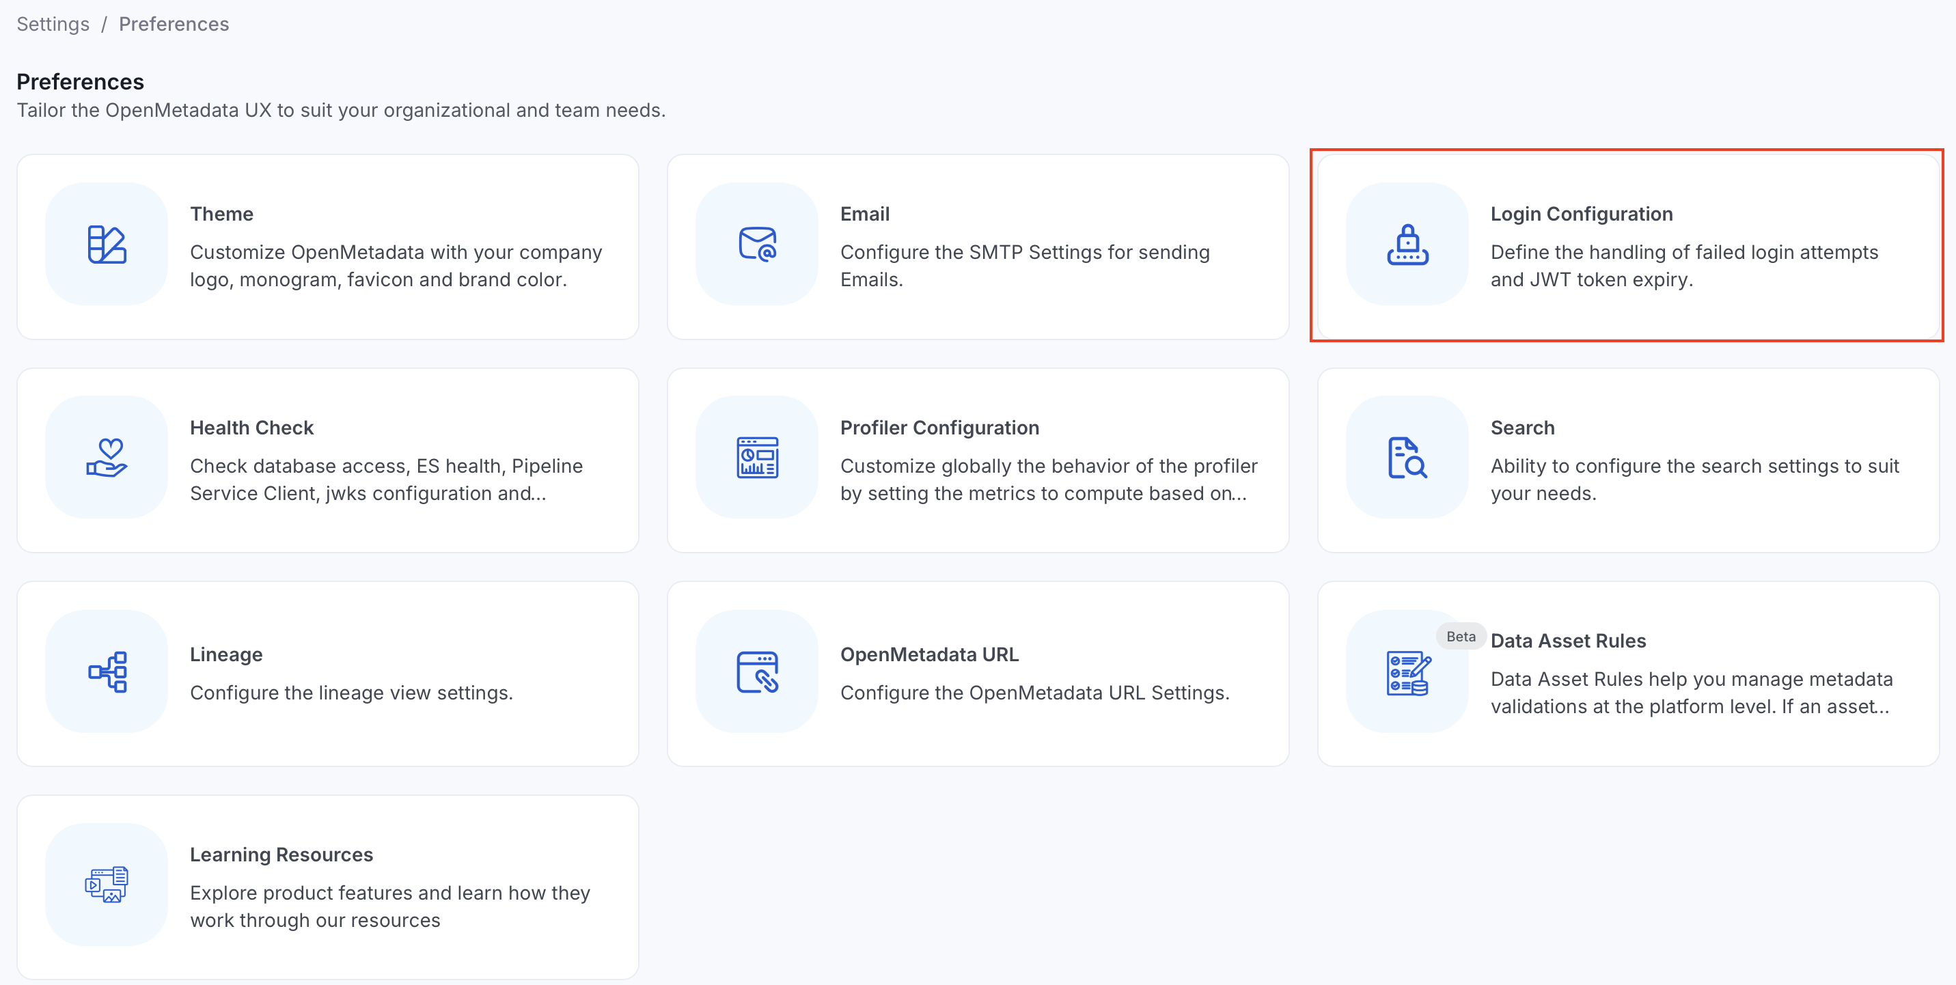The image size is (1956, 985).
Task: Click the Search document magnifier icon
Action: pos(1407,457)
